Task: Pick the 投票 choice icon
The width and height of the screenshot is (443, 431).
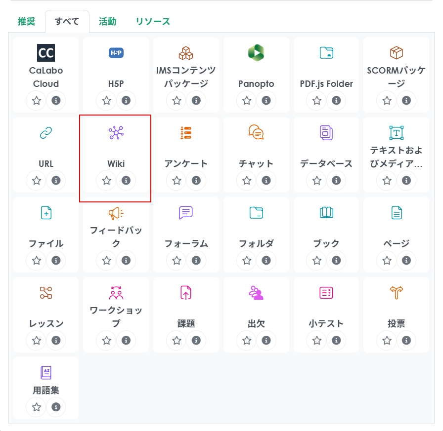Action: (397, 293)
